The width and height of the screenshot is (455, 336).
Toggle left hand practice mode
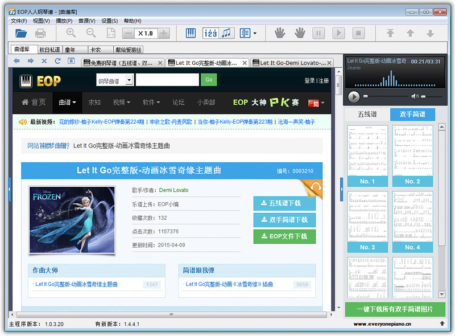(x=279, y=33)
